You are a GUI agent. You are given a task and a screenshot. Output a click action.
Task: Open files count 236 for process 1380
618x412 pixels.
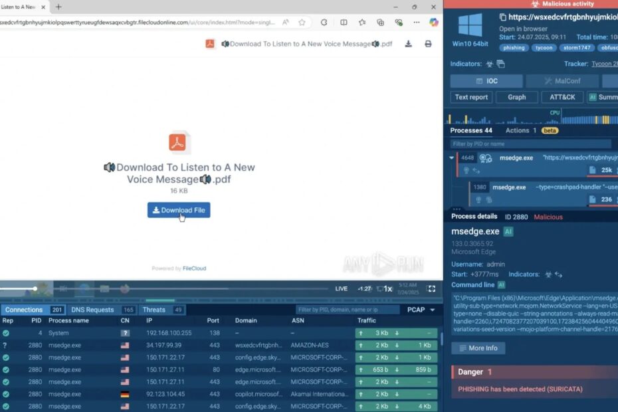pos(601,199)
